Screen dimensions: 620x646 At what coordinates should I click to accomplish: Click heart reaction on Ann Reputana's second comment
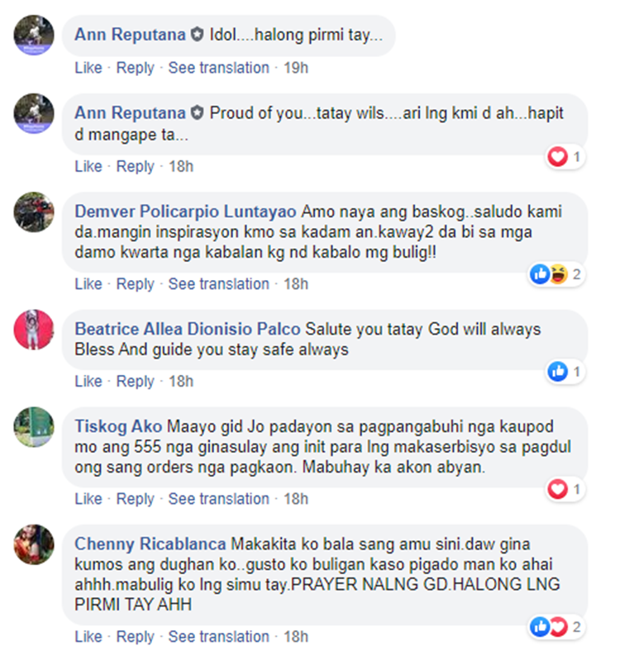(557, 157)
